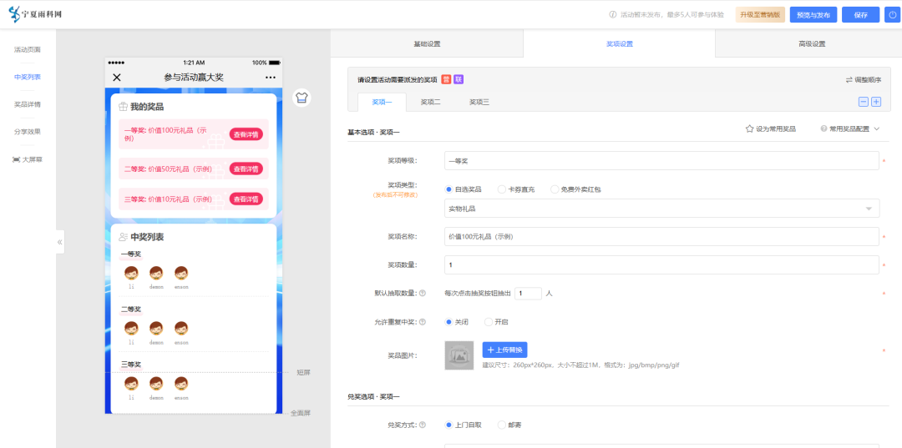
Task: Set 允许重复中奖 to 开启
Action: (x=489, y=322)
